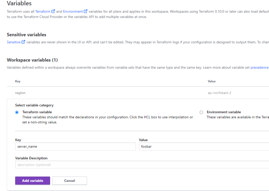The height and width of the screenshot is (191, 269).
Task: Open the variable set precedence link
Action: point(259,67)
